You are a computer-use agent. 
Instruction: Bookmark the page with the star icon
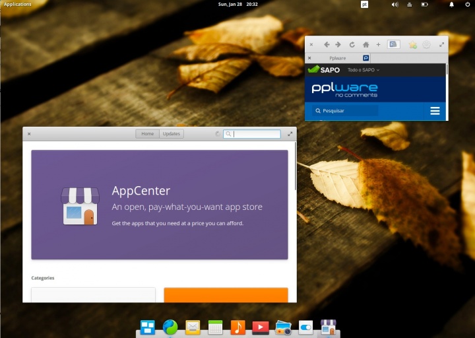[412, 45]
